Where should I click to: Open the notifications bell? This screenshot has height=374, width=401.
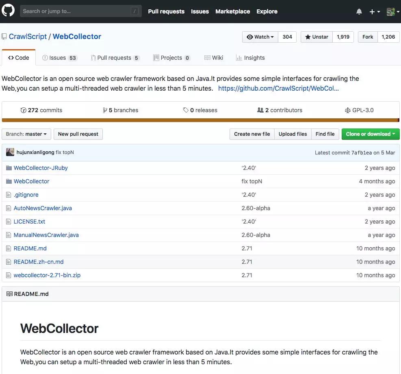pos(359,11)
